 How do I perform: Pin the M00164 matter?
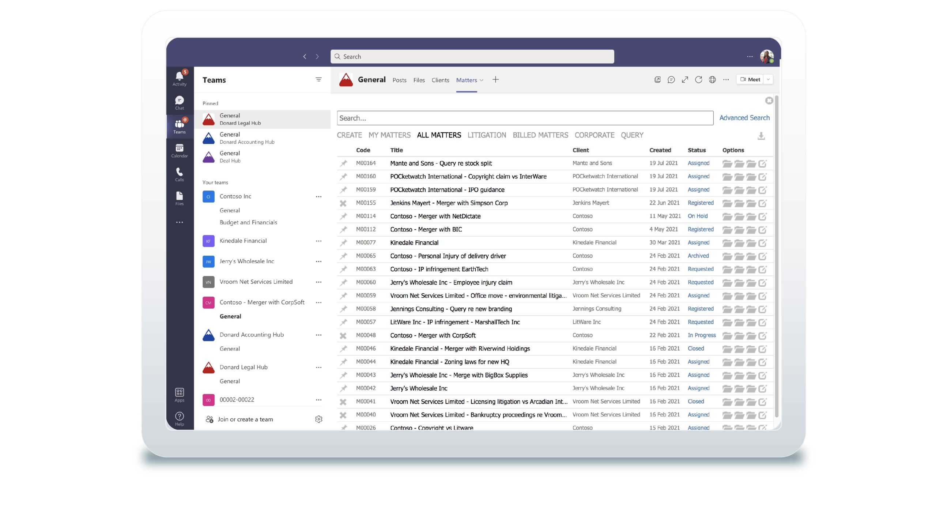click(343, 163)
